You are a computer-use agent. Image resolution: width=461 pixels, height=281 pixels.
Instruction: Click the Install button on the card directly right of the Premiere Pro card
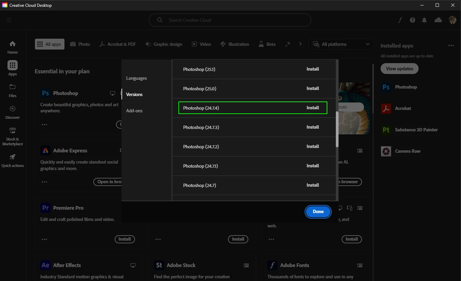pos(238,239)
